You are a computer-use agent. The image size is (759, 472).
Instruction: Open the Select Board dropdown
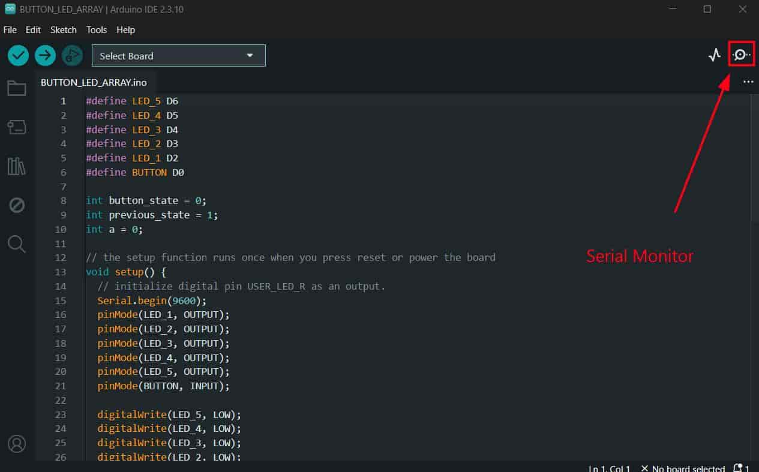click(178, 56)
